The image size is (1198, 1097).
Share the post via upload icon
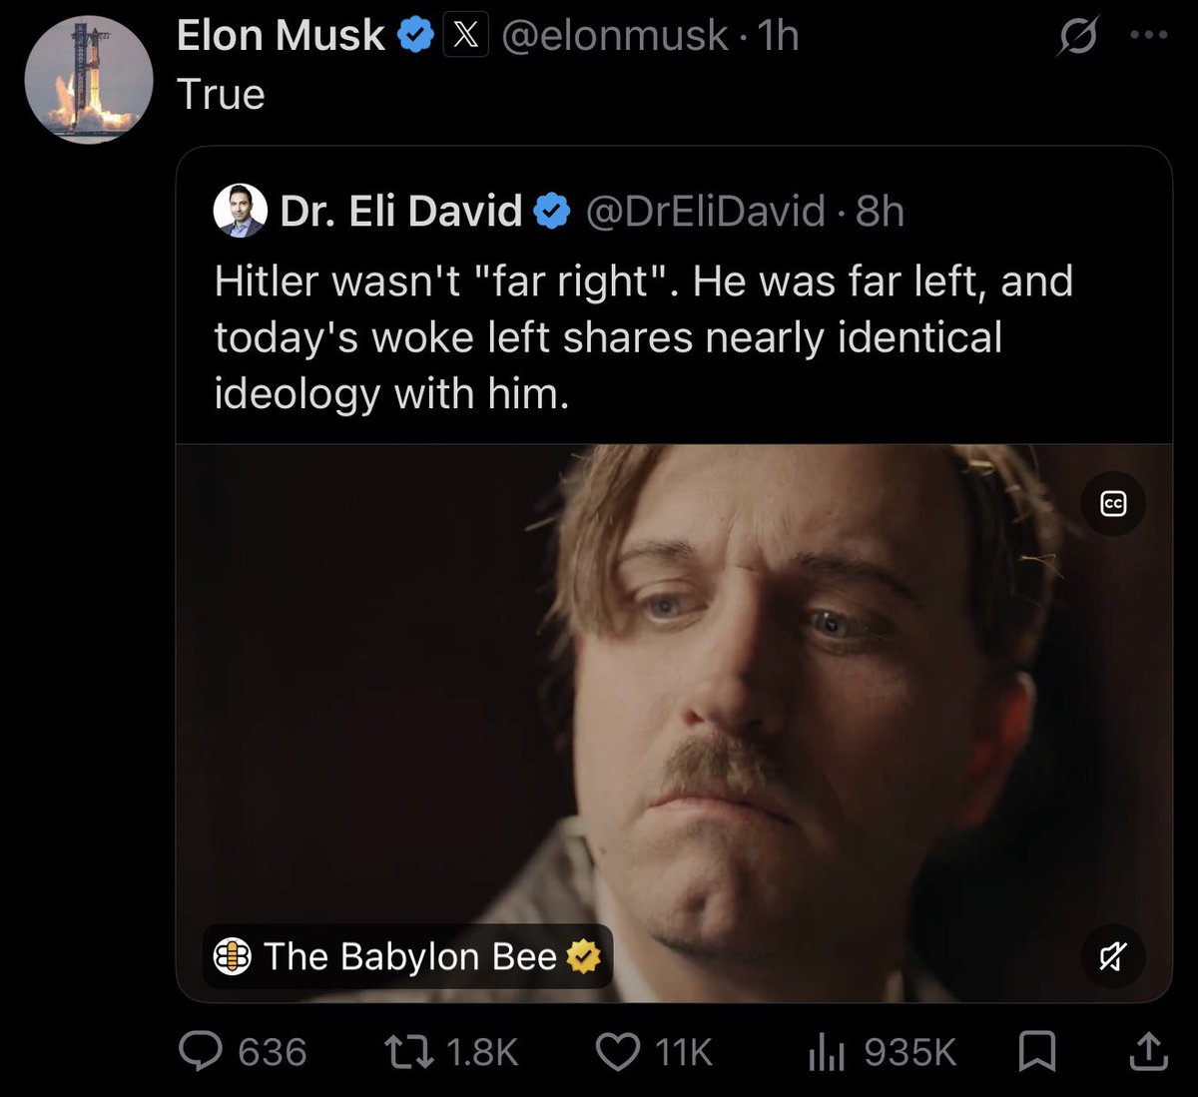(x=1147, y=1050)
